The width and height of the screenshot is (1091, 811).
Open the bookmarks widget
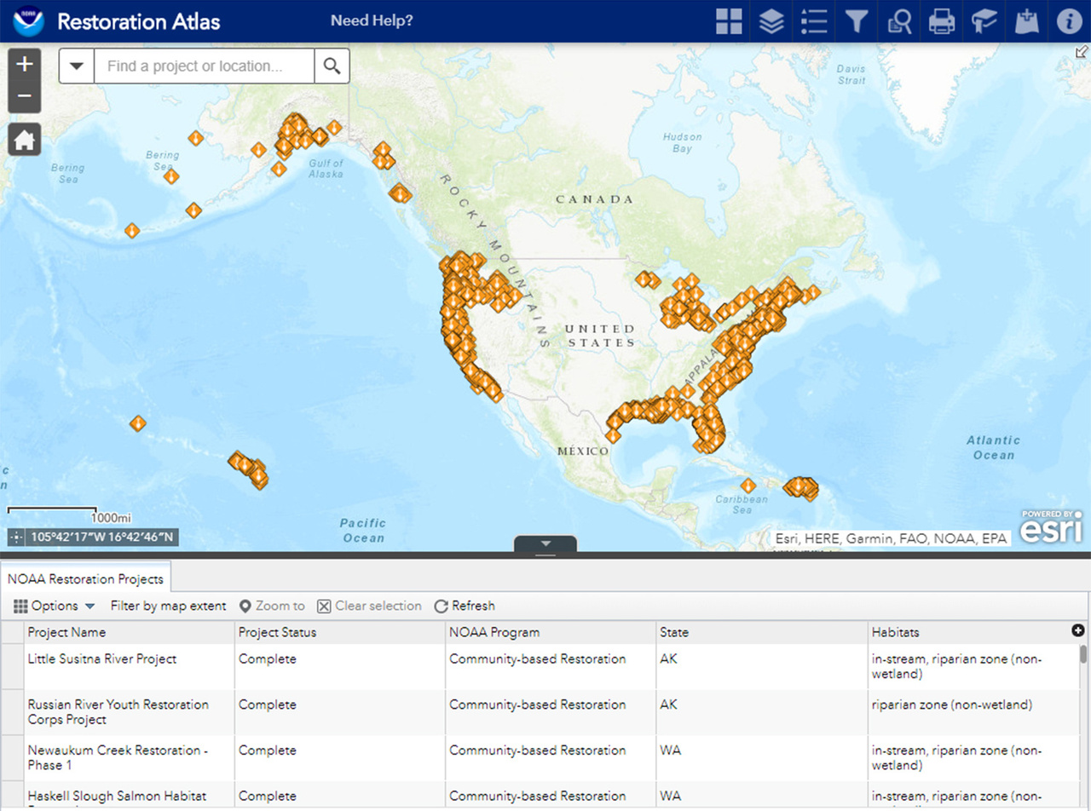[x=984, y=21]
